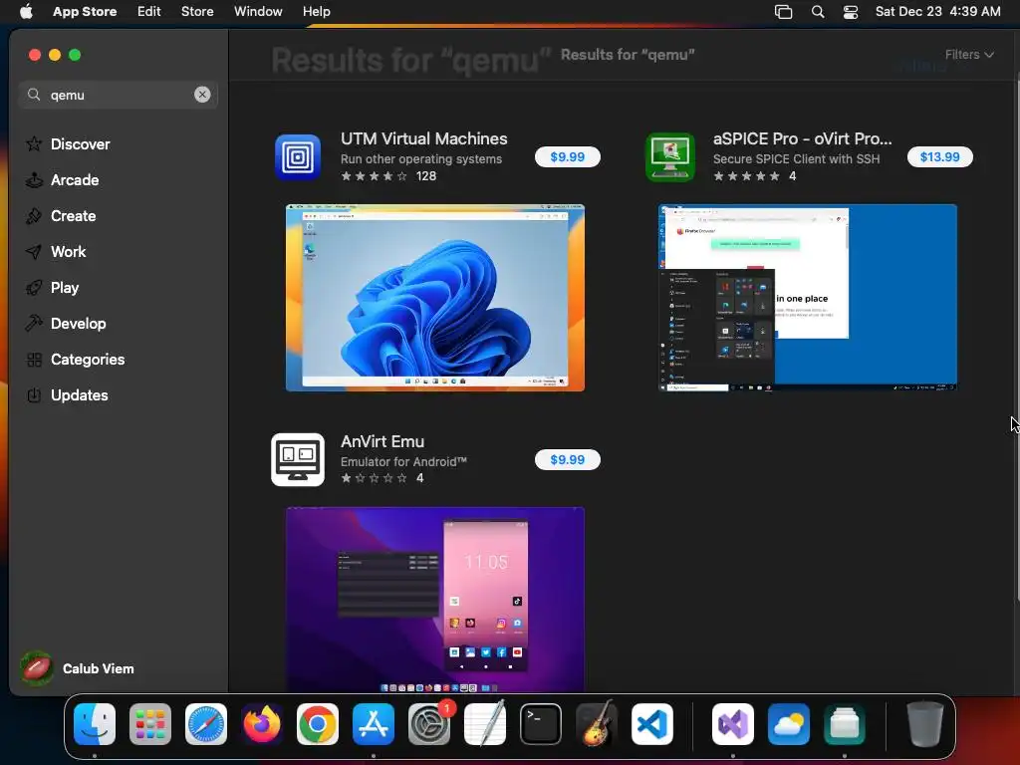
Task: Click the results vertical scrollbar
Action: pos(1017,337)
